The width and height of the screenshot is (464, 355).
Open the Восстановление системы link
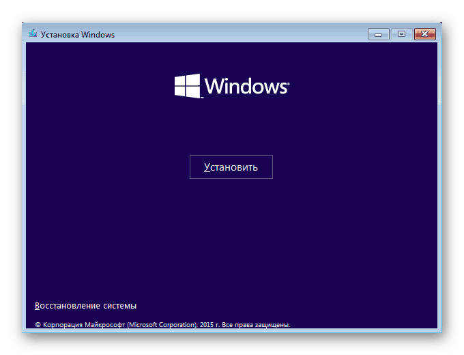(x=85, y=306)
